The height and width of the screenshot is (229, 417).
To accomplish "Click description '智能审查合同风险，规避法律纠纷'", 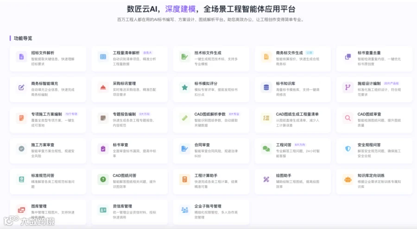I will pos(216,153).
